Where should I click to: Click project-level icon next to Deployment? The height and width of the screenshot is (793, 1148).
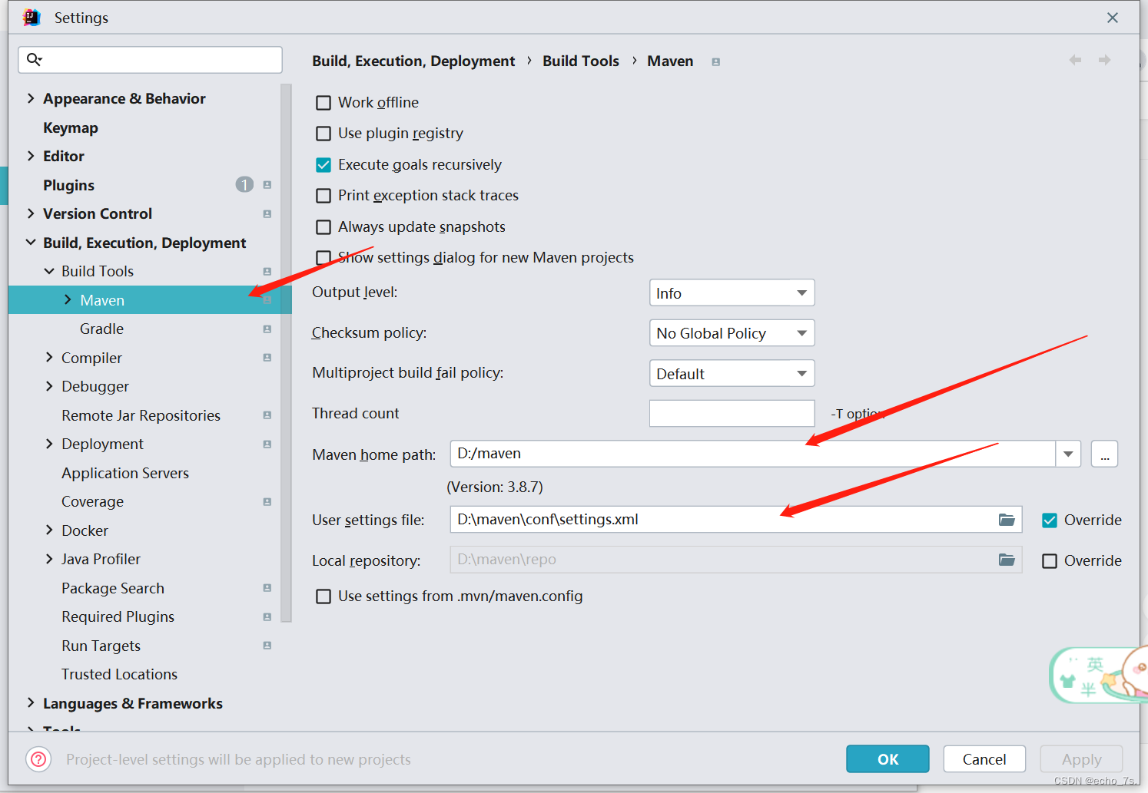267,444
